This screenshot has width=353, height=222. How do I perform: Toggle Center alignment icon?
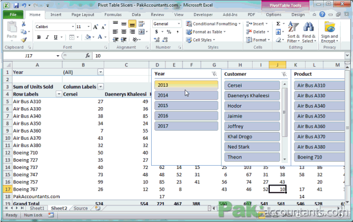[x=124, y=32]
